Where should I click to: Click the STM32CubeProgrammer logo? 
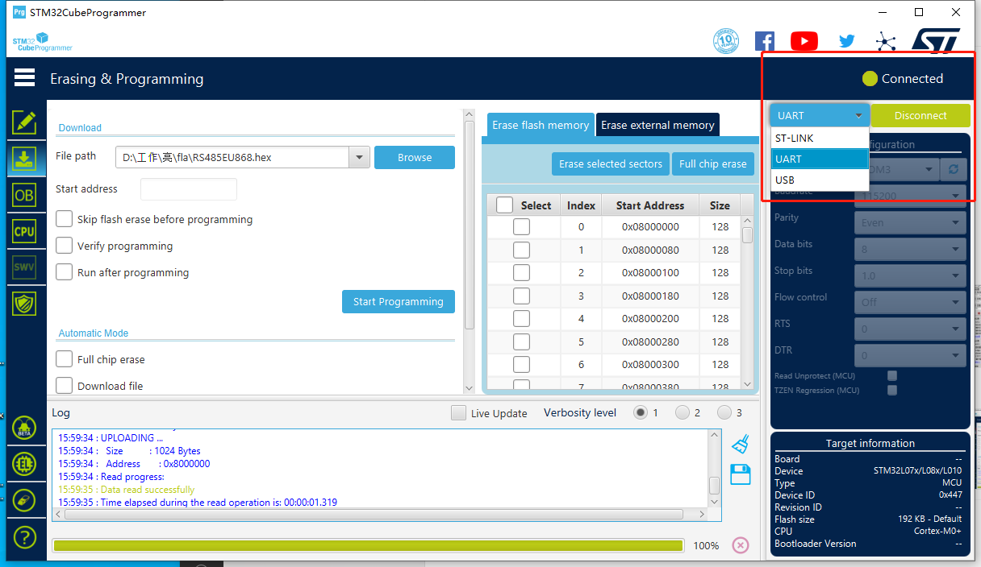coord(42,42)
